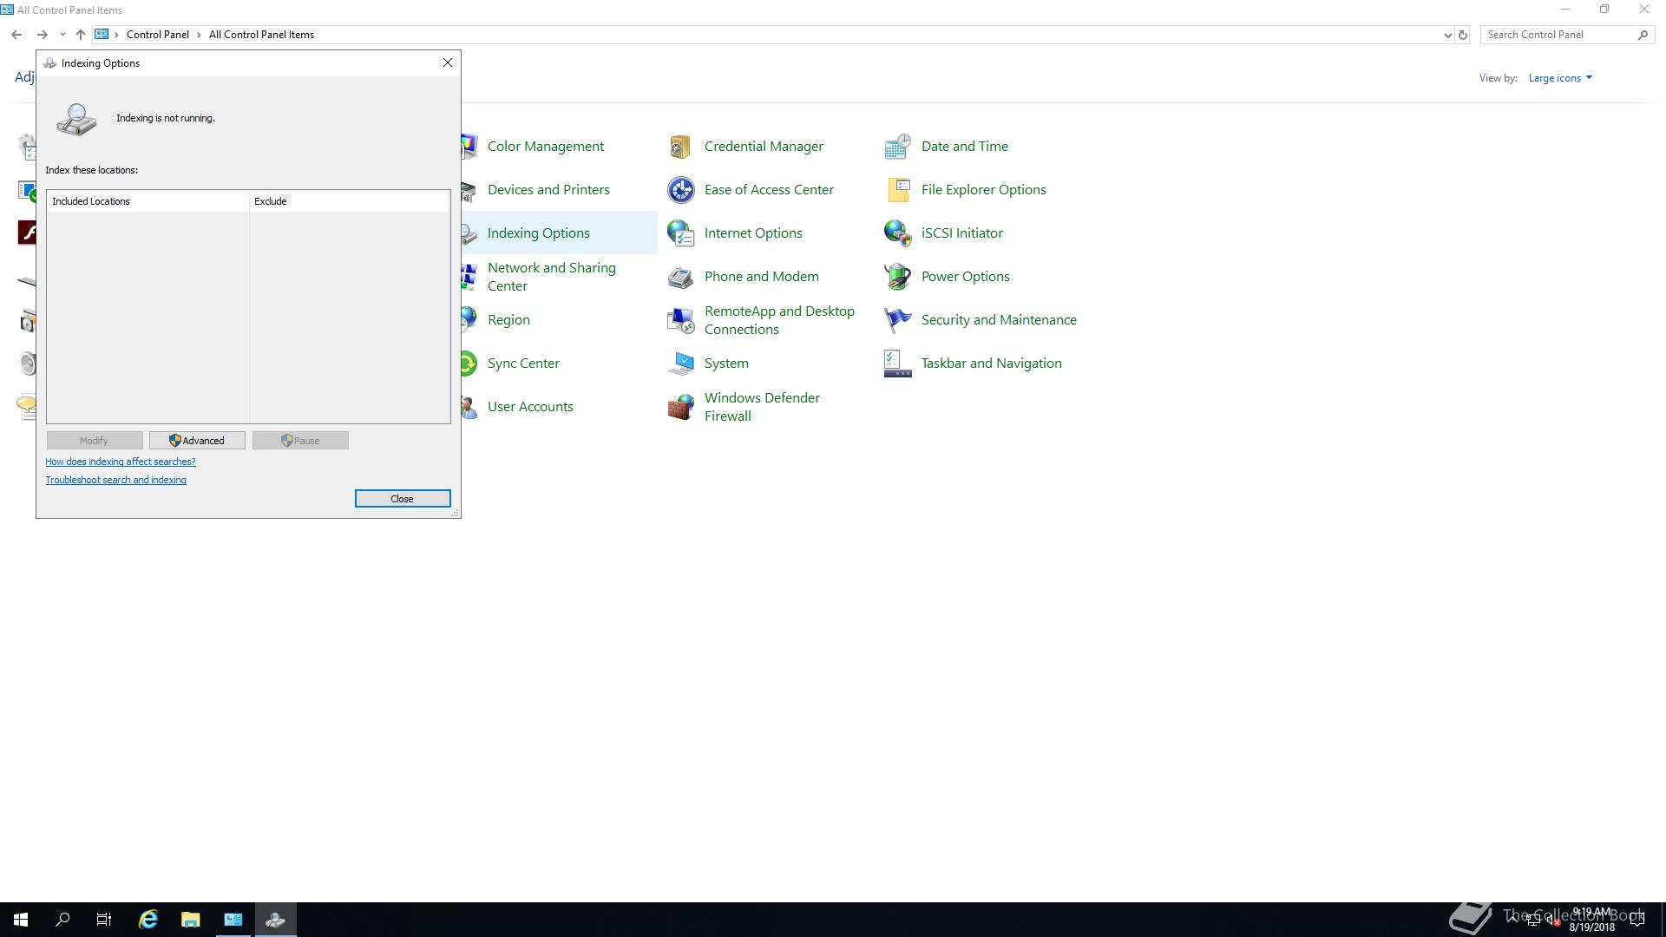
Task: Expand the address bar history dropdown
Action: point(1447,36)
